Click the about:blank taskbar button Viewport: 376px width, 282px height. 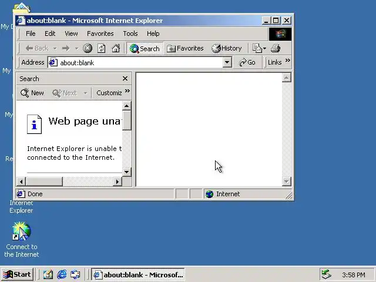[x=138, y=274]
